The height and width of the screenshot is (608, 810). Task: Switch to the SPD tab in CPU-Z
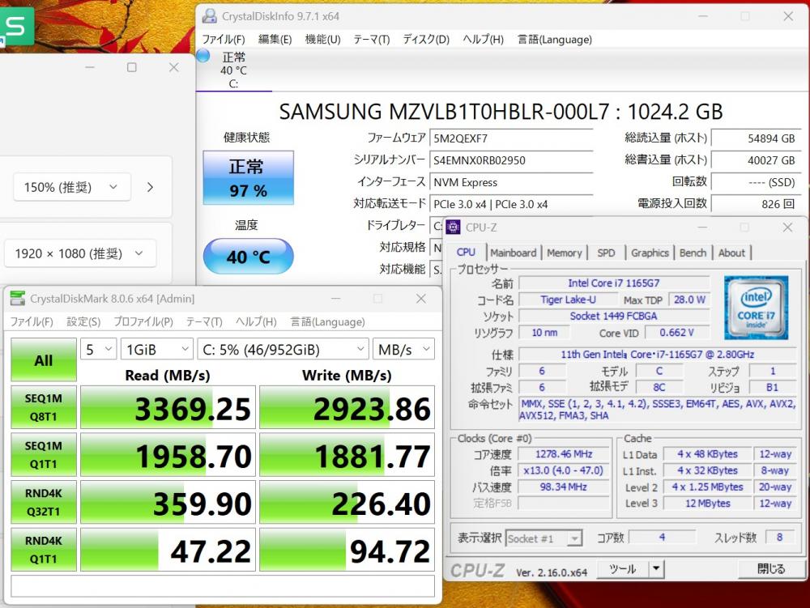point(606,253)
